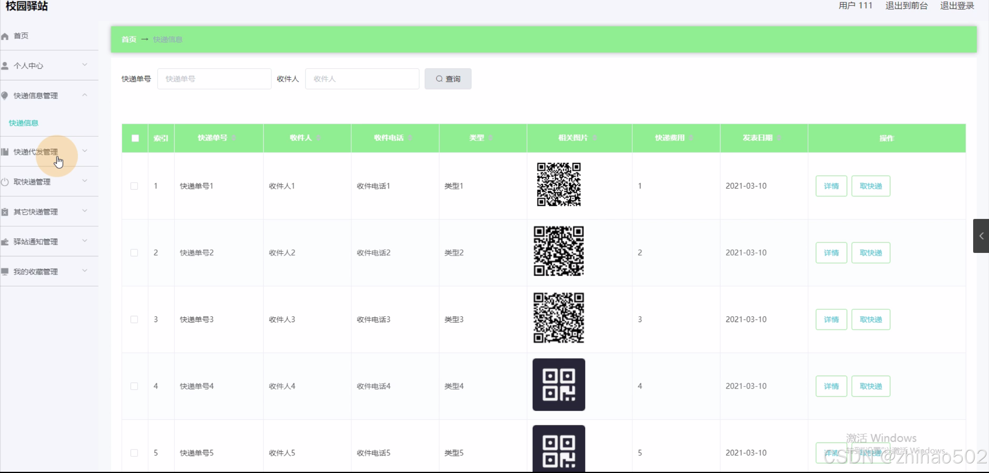Open the QR code thumbnail in row 1

tap(558, 185)
